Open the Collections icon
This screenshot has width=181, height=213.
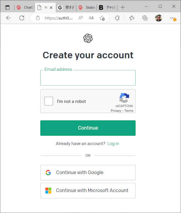click(x=145, y=18)
